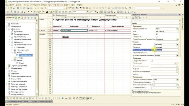Open the РежимИзмененияРазмераКолонки dropdown
This screenshot has height=106, width=189.
(177, 39)
